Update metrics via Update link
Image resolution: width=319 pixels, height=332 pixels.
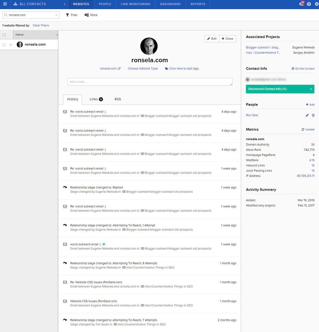click(308, 129)
